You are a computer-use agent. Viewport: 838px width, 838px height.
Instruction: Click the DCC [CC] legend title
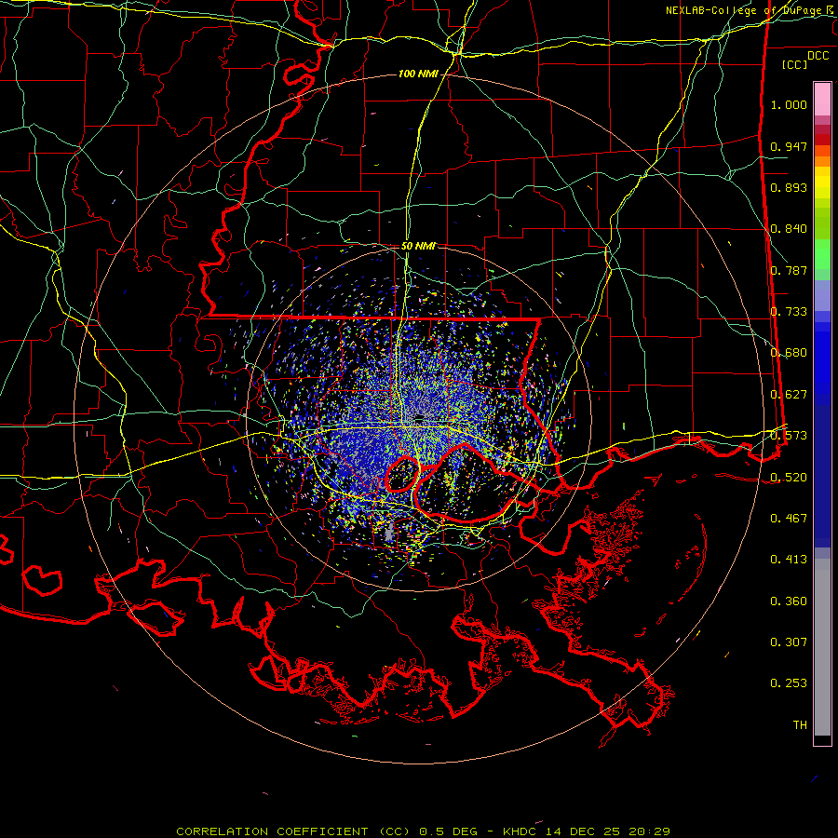point(805,60)
